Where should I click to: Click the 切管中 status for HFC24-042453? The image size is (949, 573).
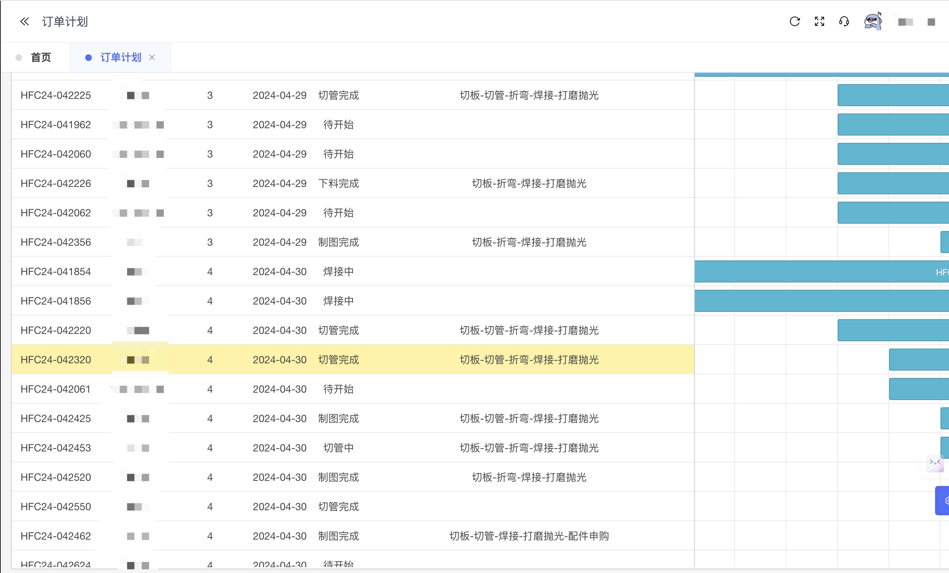pos(338,448)
